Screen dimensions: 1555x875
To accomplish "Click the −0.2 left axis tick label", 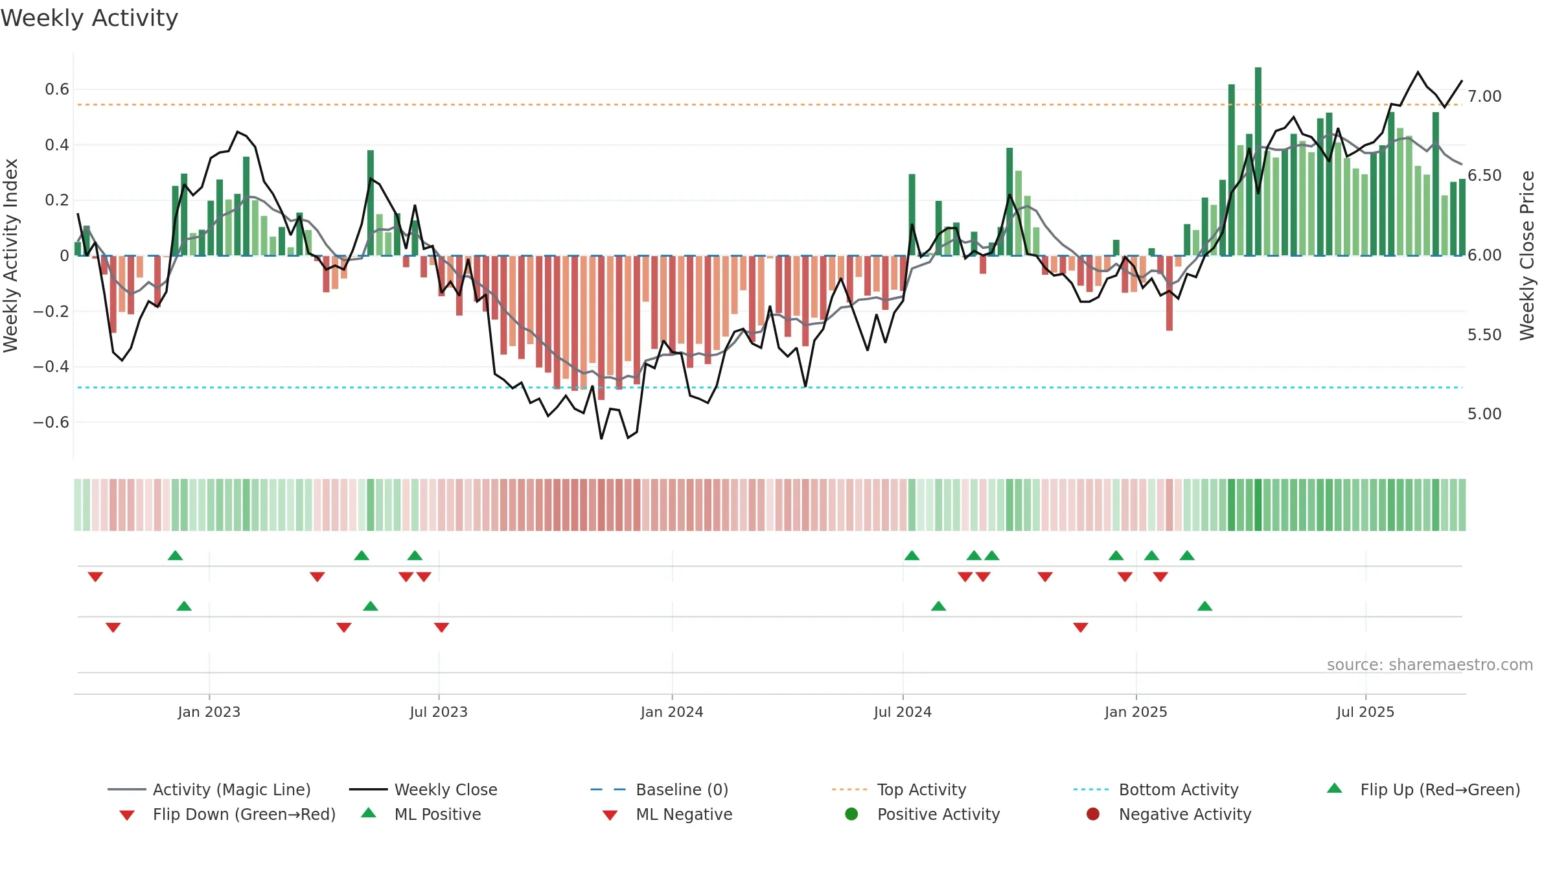I will point(51,311).
